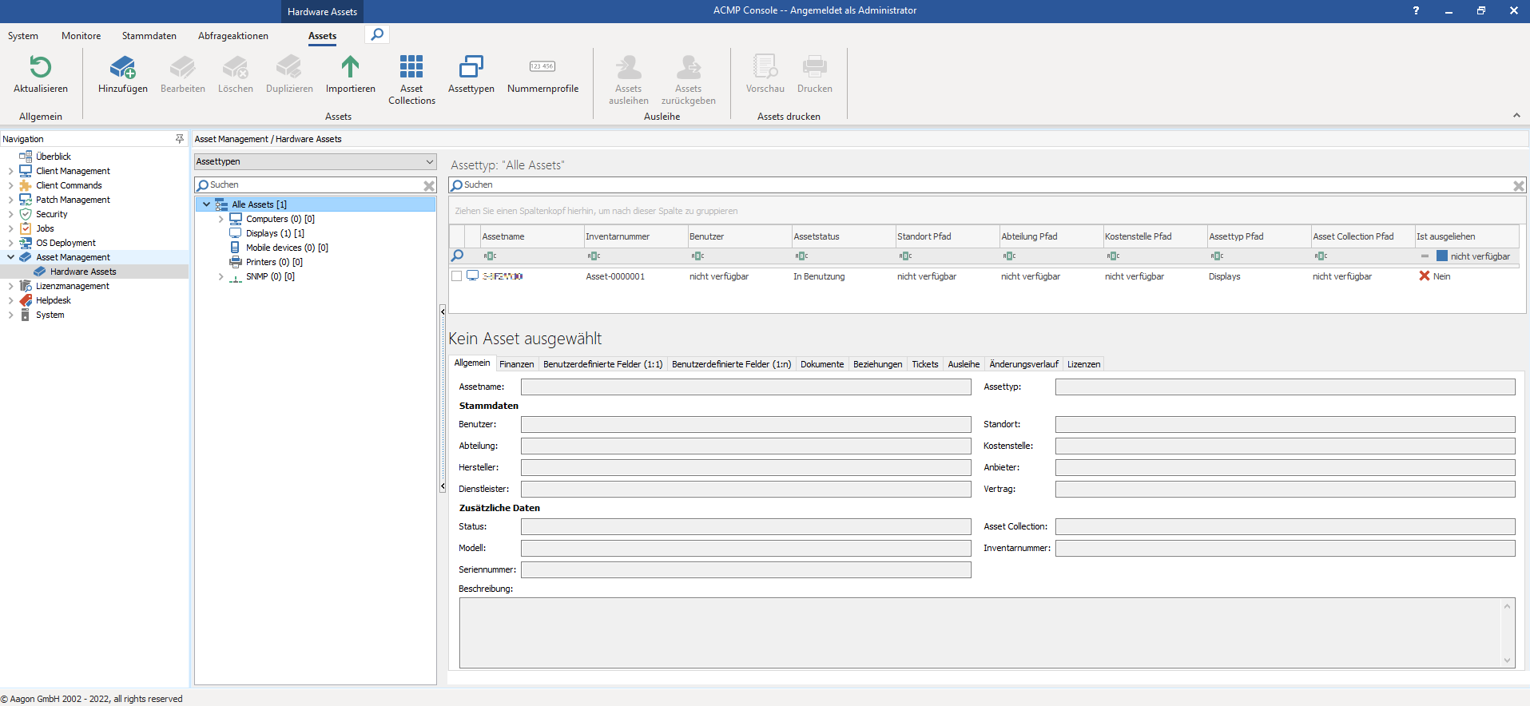Collapse the Alle Assets tree node
Viewport: 1530px width, 706px height.
(206, 204)
